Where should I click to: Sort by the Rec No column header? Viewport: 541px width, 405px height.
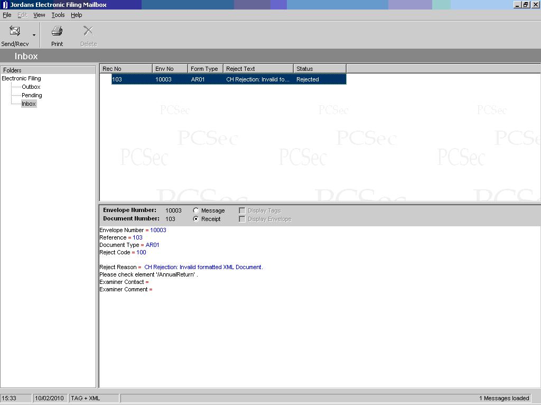pyautogui.click(x=126, y=69)
